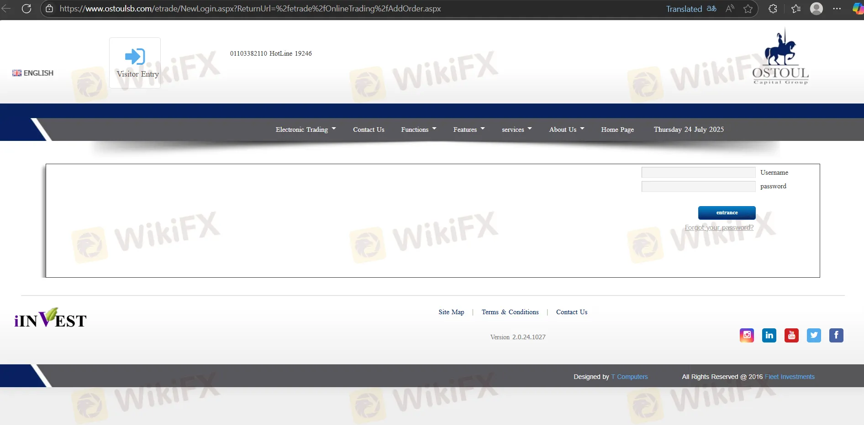Switch language to English
The width and height of the screenshot is (864, 425).
coord(33,73)
